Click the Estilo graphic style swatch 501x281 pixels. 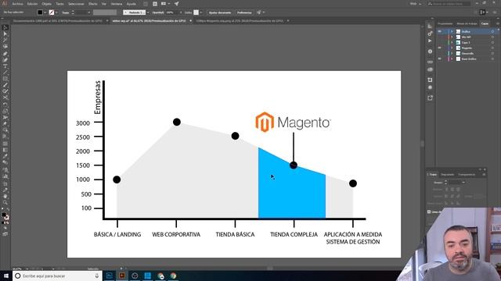coord(196,12)
